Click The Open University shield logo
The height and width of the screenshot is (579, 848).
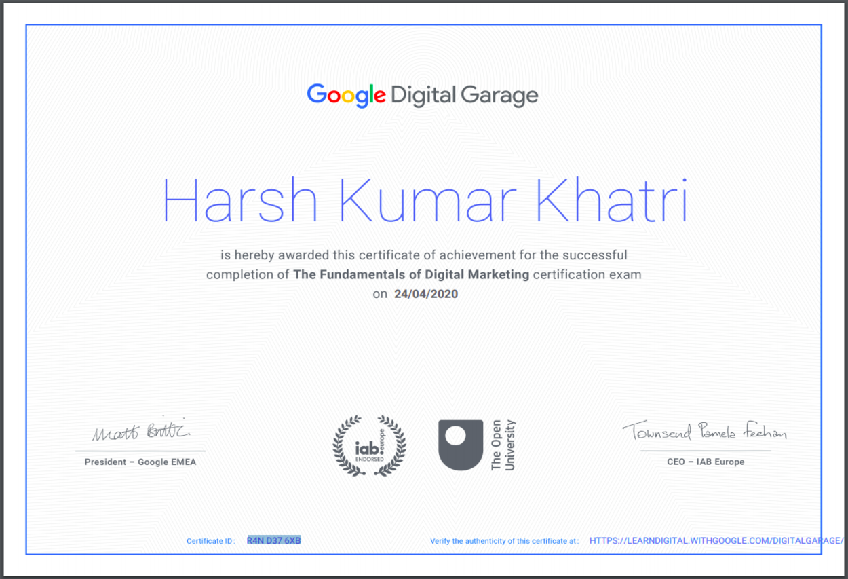461,445
